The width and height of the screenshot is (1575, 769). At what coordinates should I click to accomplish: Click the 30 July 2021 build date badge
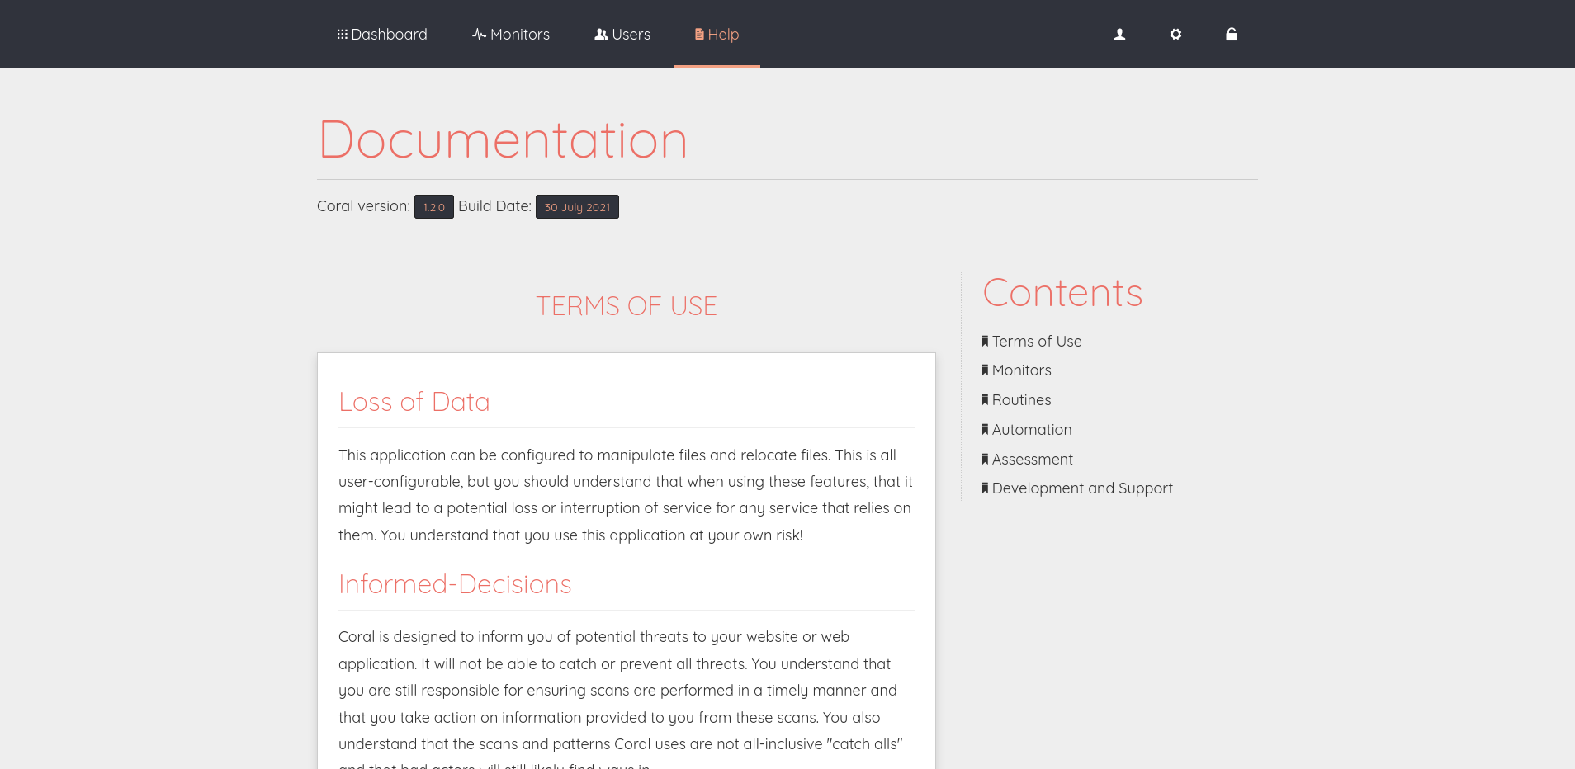click(x=577, y=207)
